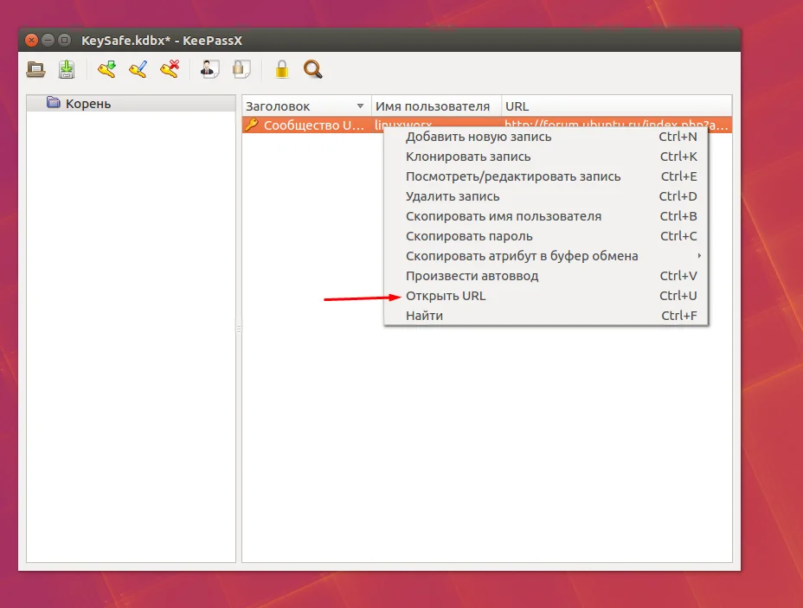
Task: Select the Корень folder icon
Action: 54,102
